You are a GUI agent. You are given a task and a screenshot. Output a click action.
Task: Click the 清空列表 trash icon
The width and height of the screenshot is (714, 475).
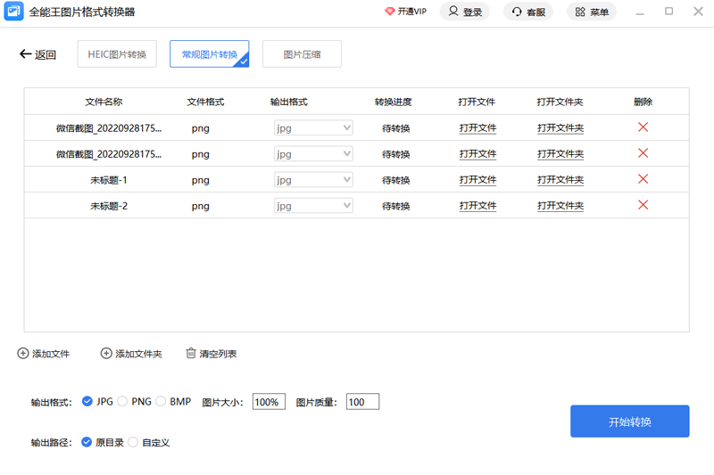tap(190, 354)
